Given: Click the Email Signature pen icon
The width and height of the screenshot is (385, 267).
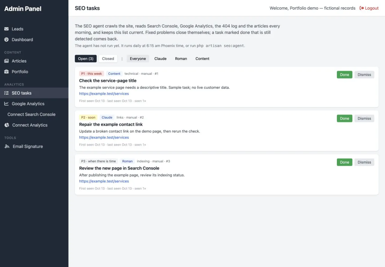Looking at the screenshot, I should click(7, 147).
